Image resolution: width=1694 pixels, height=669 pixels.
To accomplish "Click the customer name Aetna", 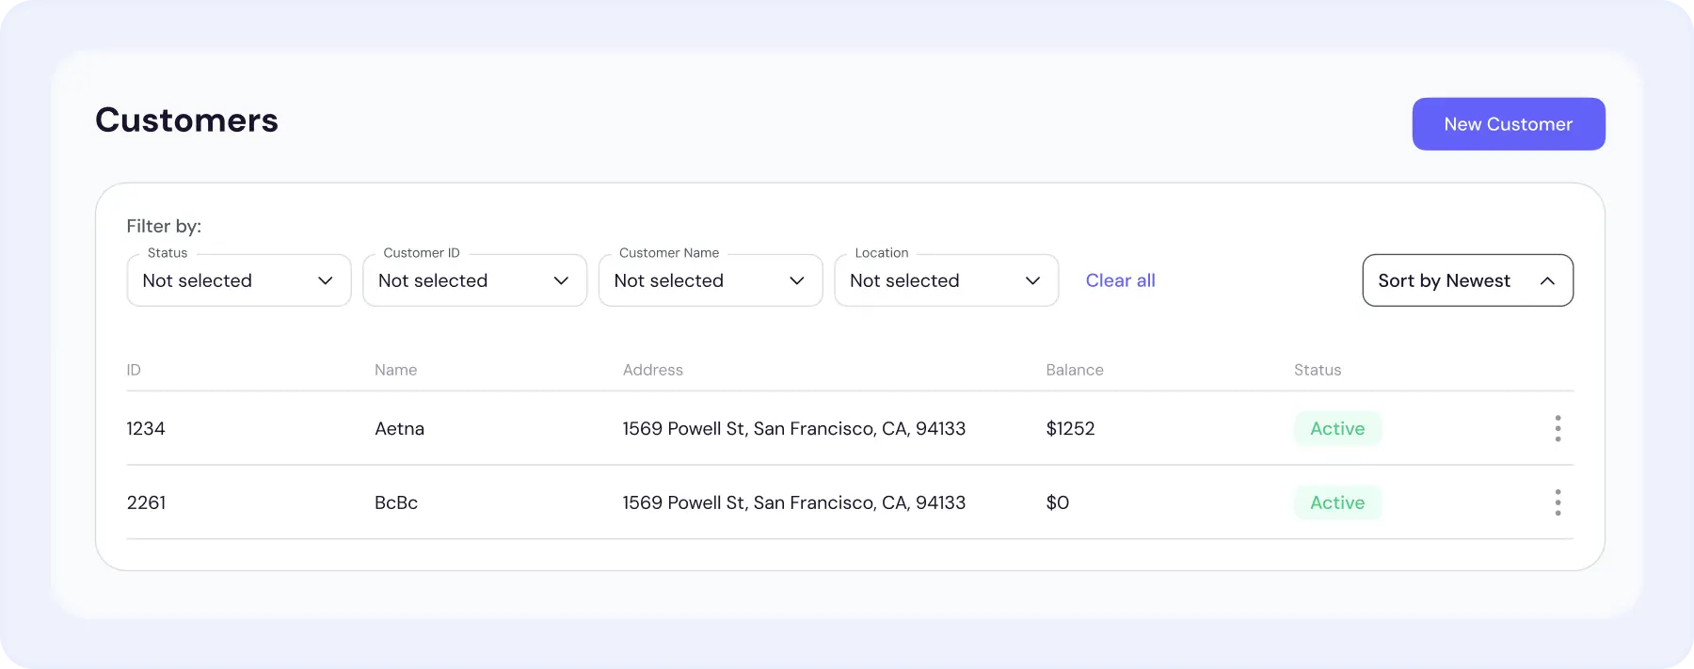I will pyautogui.click(x=399, y=428).
